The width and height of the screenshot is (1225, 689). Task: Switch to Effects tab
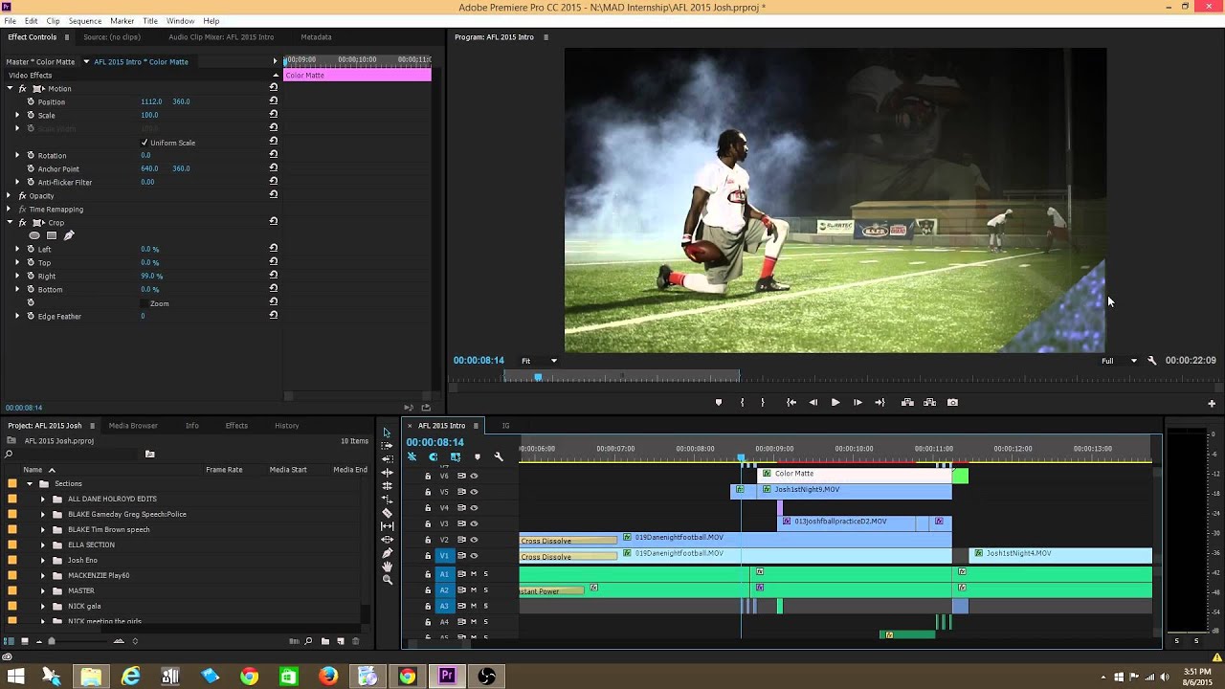pyautogui.click(x=236, y=426)
